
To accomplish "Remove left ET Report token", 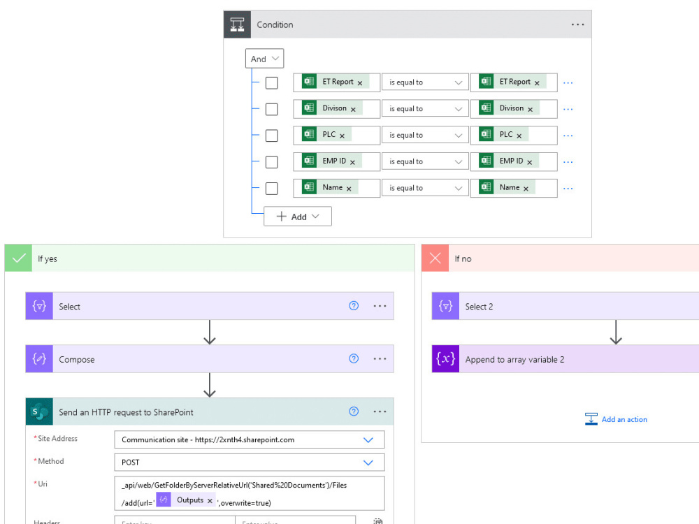I will pos(360,83).
